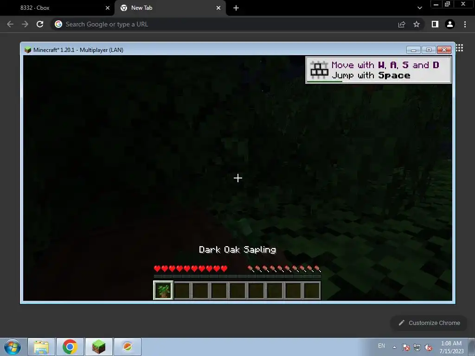Close the 8332 · Cbox tab

tap(108, 8)
